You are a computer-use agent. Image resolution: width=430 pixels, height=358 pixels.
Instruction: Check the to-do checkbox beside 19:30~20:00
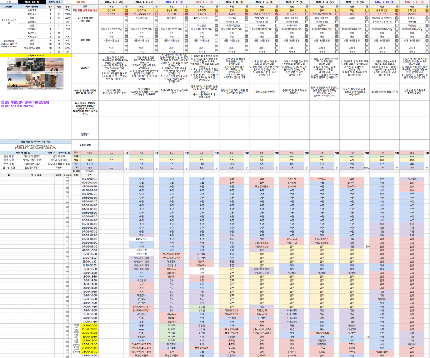(67, 326)
